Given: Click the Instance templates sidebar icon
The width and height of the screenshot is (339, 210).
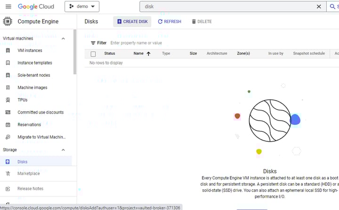Looking at the screenshot, I should tap(8, 63).
